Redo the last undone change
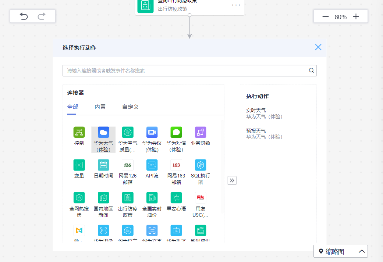Viewport: 383px width, 262px height. (42, 16)
